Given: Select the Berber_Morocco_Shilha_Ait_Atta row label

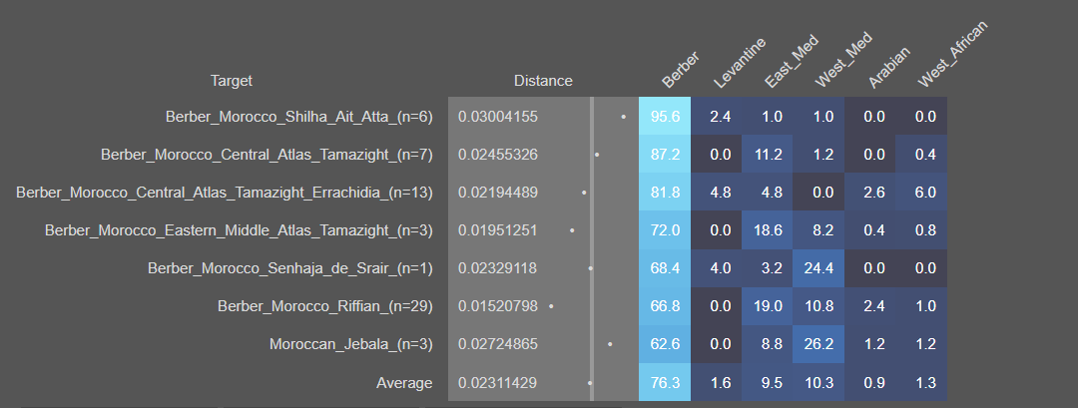Looking at the screenshot, I should (x=298, y=117).
